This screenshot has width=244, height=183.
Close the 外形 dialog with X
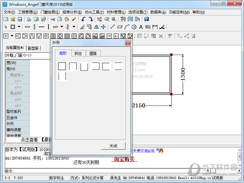click(128, 43)
